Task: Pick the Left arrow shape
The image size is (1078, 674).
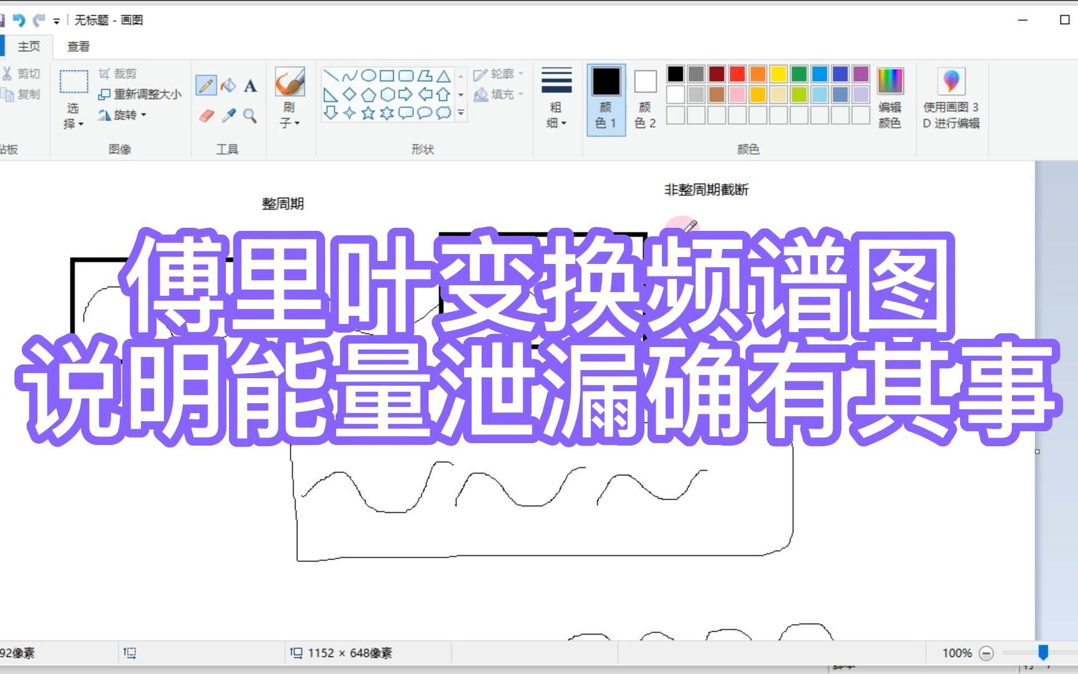Action: pos(425,95)
